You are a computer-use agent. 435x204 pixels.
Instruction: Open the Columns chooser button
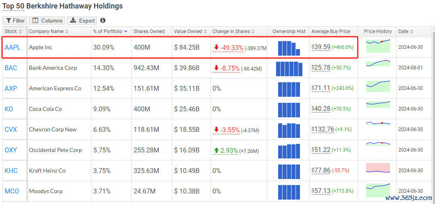point(47,21)
